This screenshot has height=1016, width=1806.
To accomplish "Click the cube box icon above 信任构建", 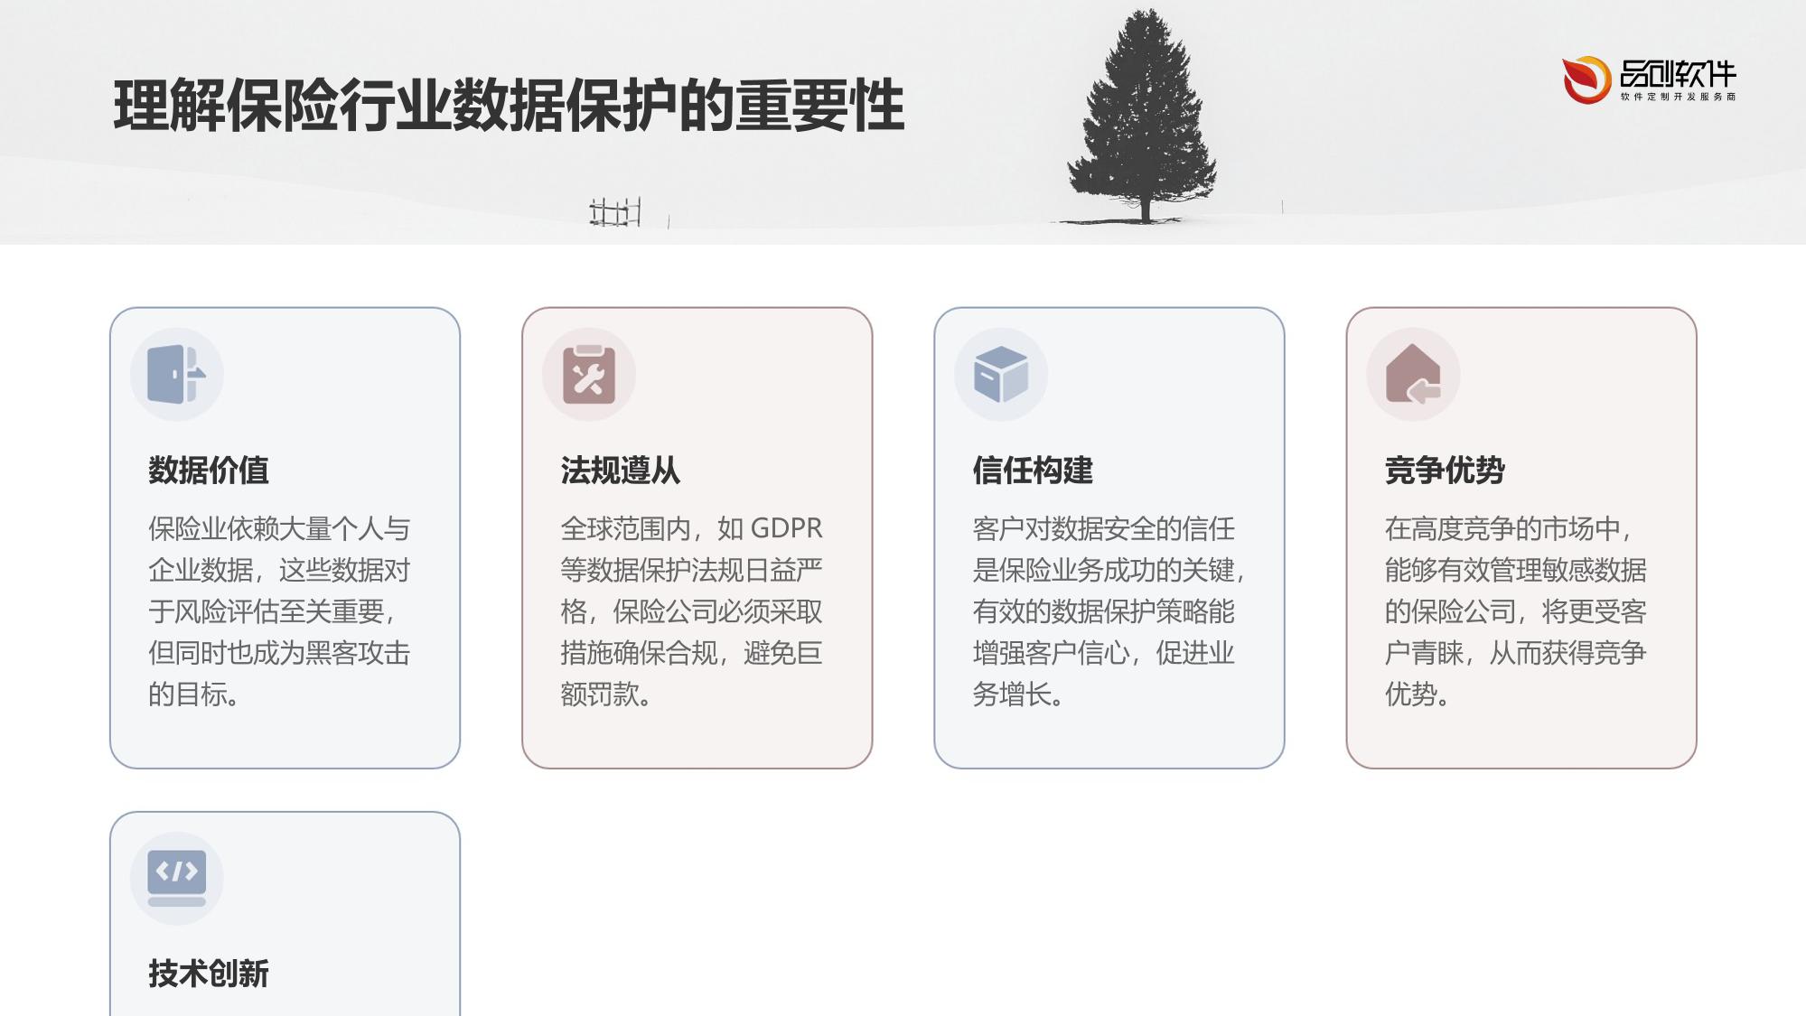I will 1001,374.
